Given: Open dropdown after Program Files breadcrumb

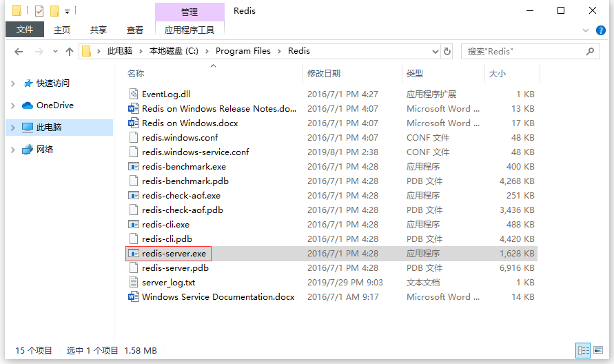Looking at the screenshot, I should pos(279,51).
